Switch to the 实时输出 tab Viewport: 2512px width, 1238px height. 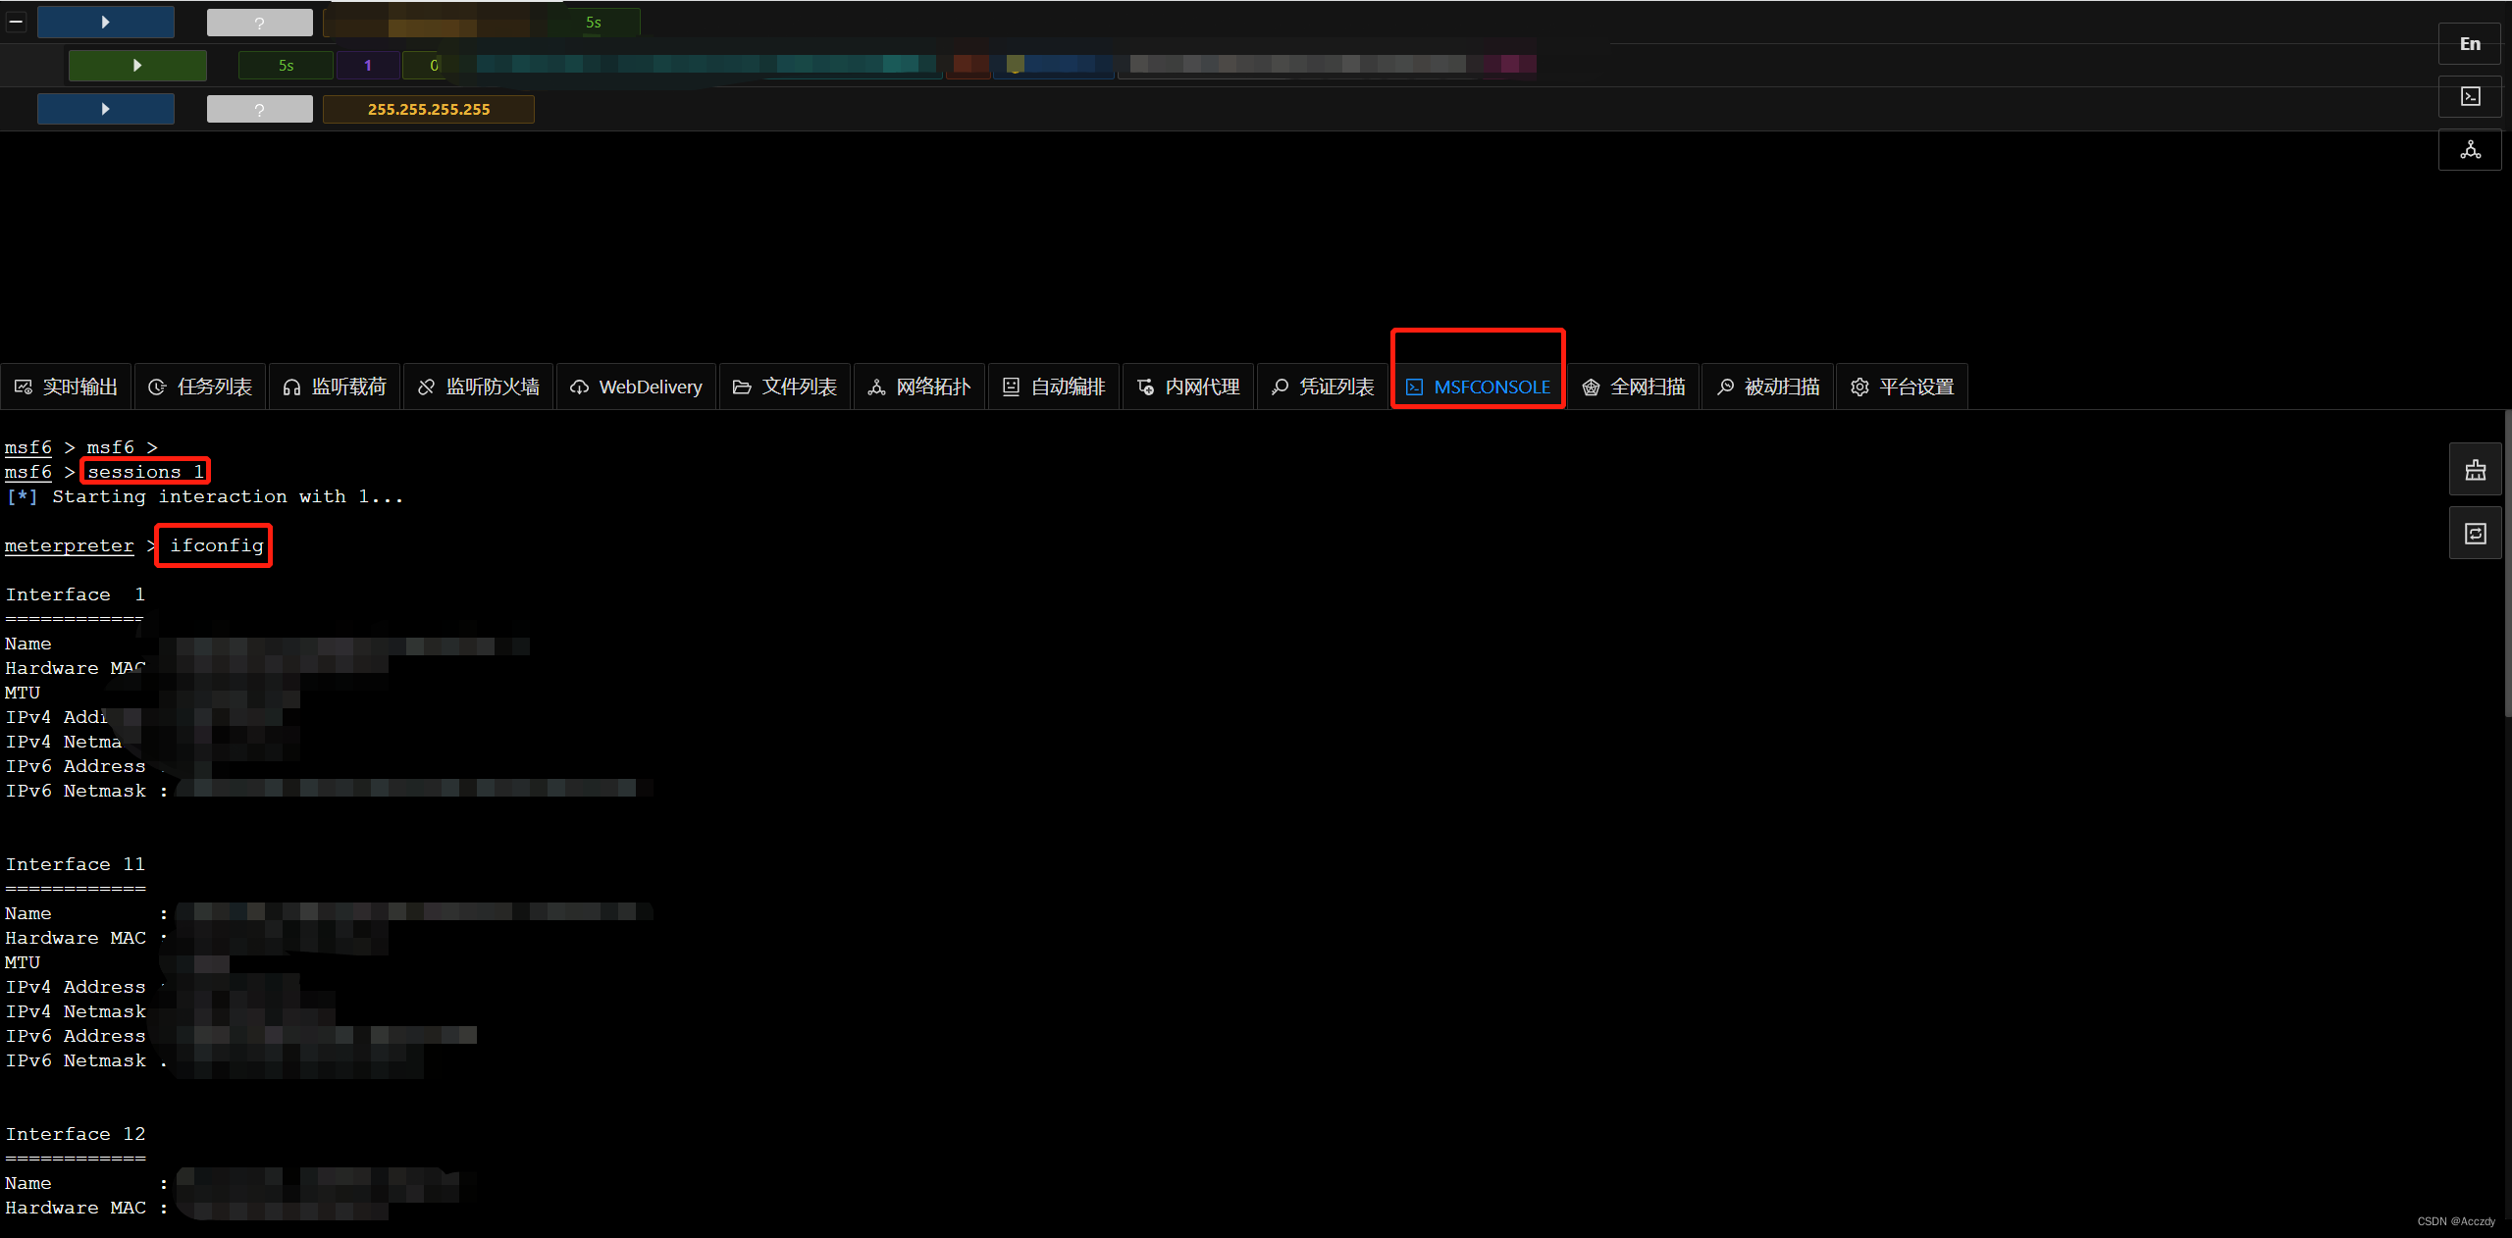click(x=67, y=387)
